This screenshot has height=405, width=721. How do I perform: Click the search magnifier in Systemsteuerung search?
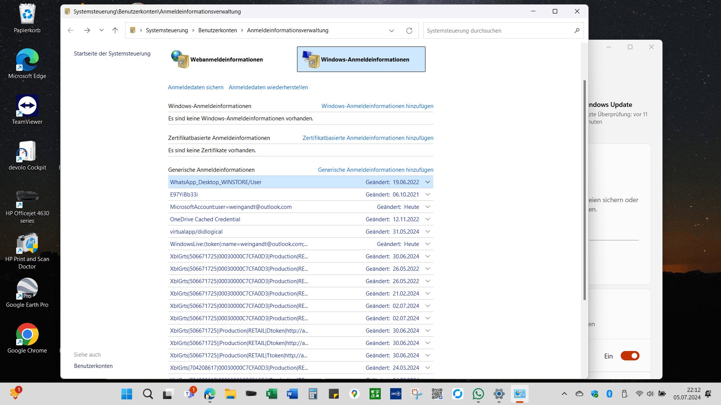coord(577,31)
